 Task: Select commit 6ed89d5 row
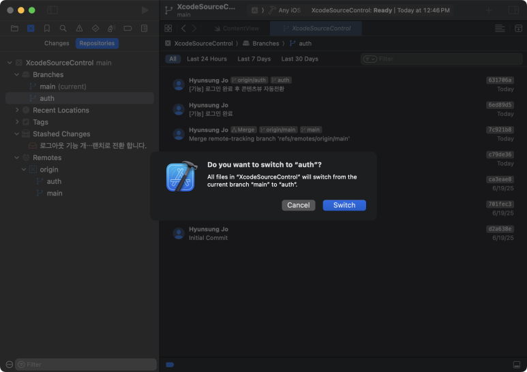pos(343,110)
